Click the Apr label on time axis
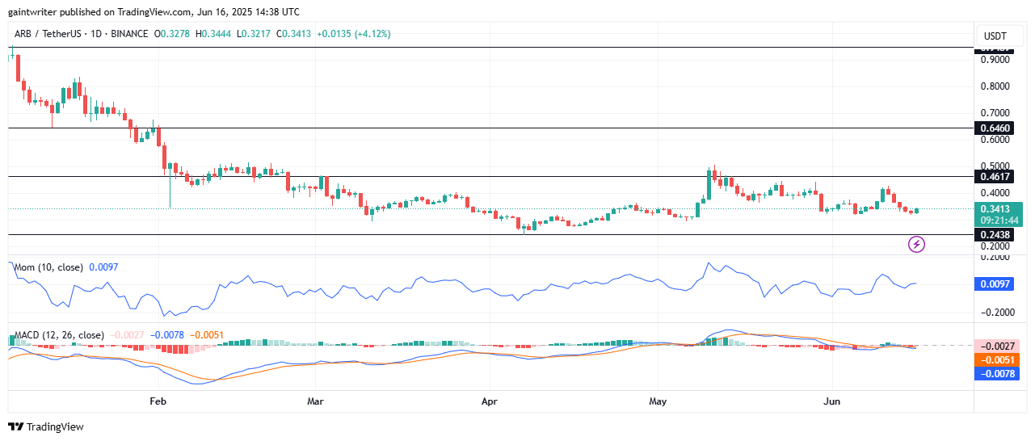Screen dimensions: 1035x441 pos(490,401)
